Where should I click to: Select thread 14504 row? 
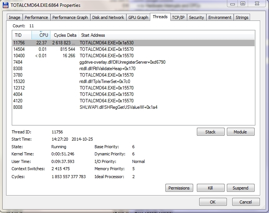pyautogui.click(x=134, y=49)
